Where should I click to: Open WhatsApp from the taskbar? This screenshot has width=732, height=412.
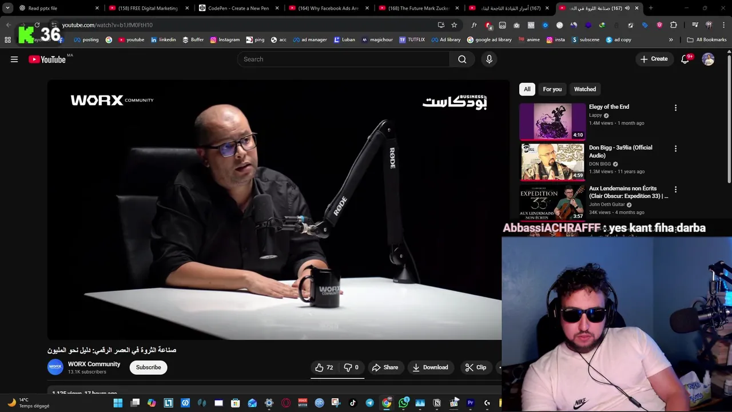click(x=404, y=403)
